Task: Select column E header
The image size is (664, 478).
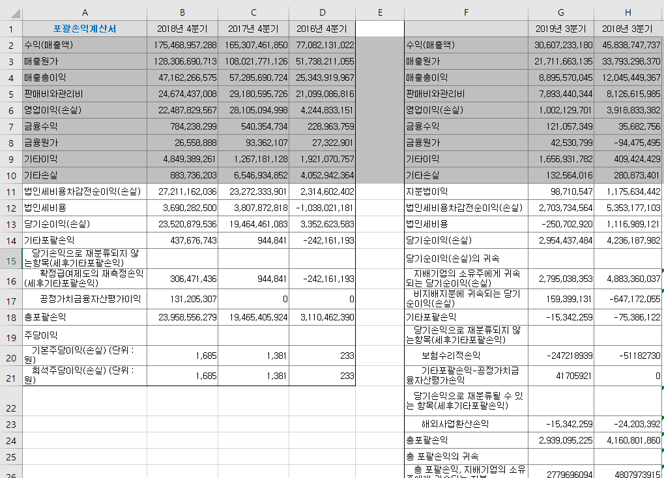Action: (380, 13)
